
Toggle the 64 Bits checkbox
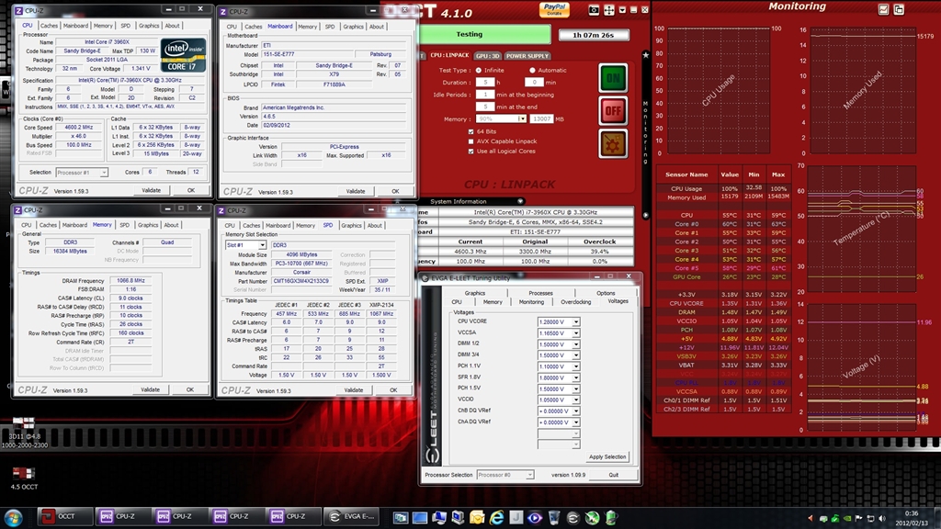pos(470,130)
